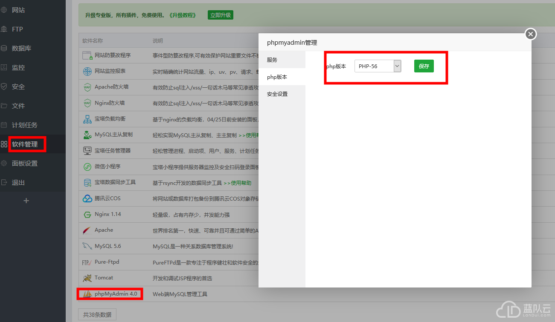Click the FTP sidebar icon
The height and width of the screenshot is (322, 555).
4,29
